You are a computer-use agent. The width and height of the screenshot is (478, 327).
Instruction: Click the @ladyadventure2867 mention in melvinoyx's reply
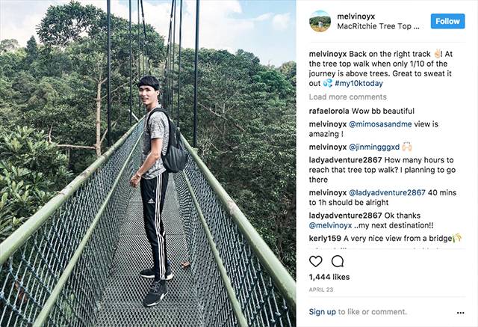[x=387, y=192]
